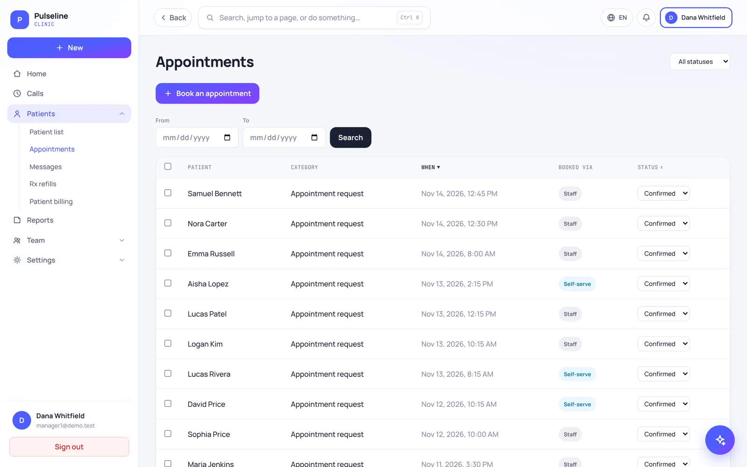Click the Reports document icon
The height and width of the screenshot is (467, 747).
17,220
